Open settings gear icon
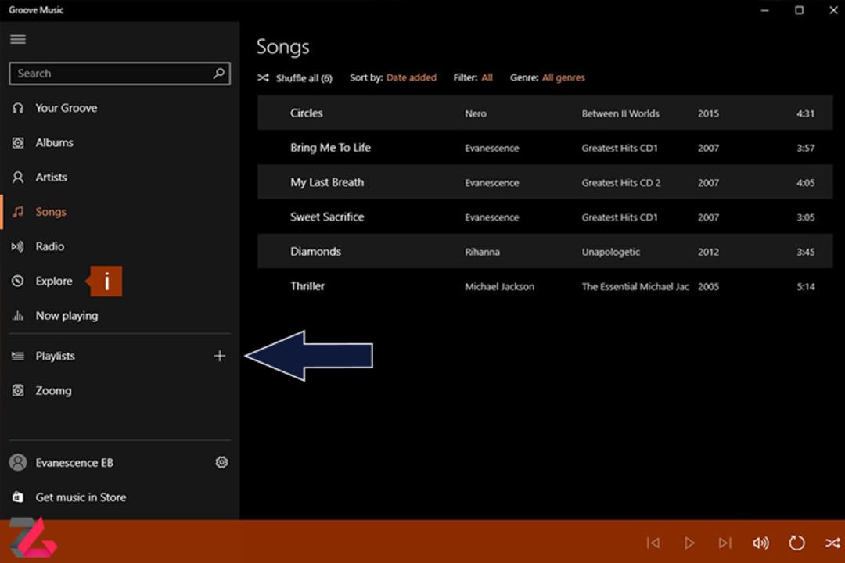 point(221,462)
